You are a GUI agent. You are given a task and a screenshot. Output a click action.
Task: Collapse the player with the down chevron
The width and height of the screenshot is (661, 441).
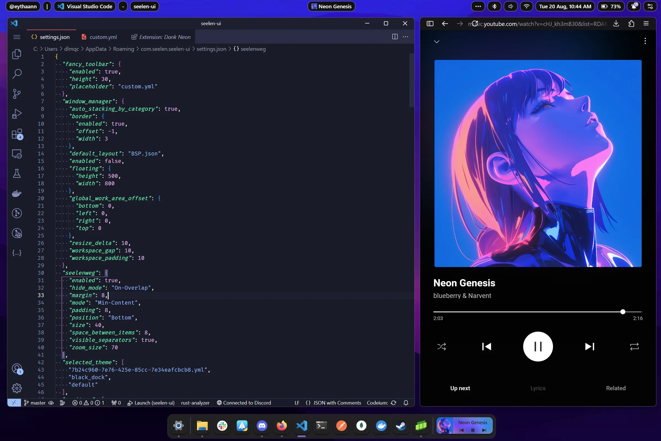[x=436, y=42]
